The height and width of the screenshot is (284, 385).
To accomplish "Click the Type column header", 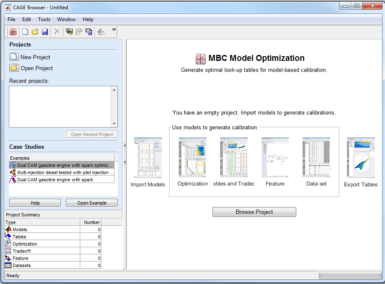I will click(x=42, y=222).
